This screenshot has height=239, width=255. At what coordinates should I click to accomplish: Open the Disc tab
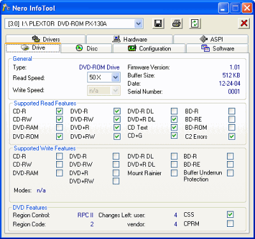[87, 49]
